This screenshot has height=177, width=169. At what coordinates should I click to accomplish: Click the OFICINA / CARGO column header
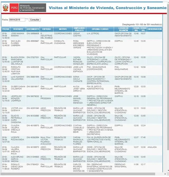100,29
